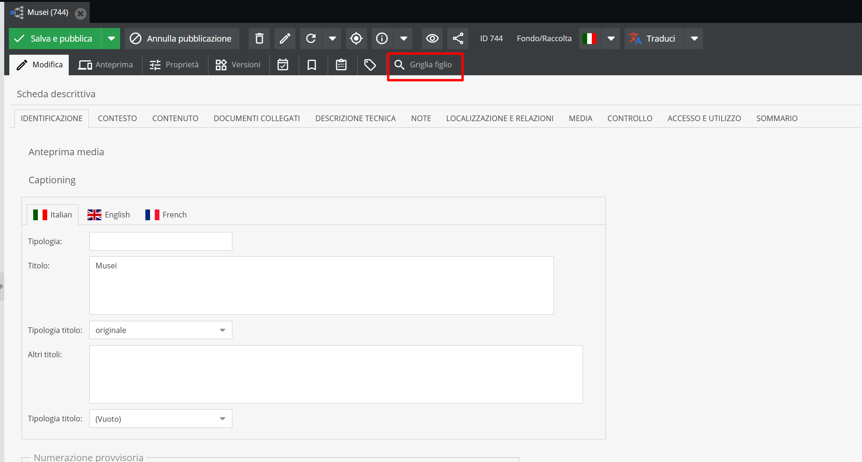Viewport: 862px width, 462px height.
Task: Click the locate-in-tree target icon
Action: (356, 38)
